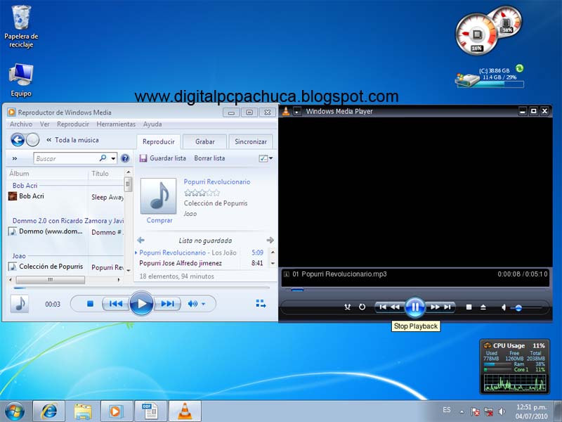
Task: Click the VLC volume slider handle
Action: [518, 308]
